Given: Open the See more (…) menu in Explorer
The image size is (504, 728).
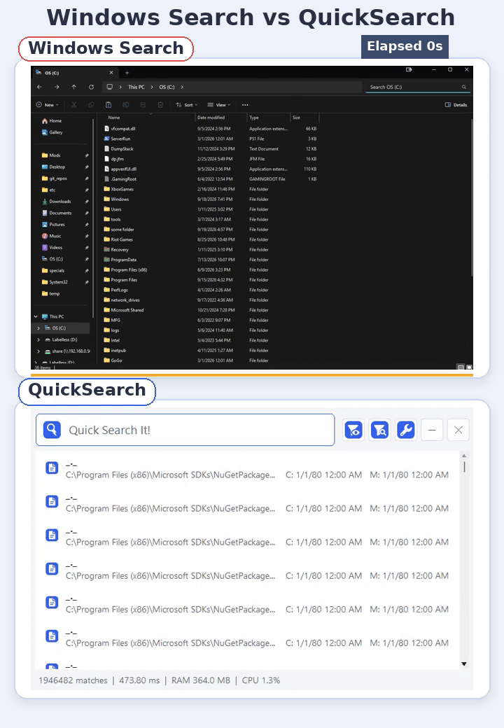Looking at the screenshot, I should [245, 105].
